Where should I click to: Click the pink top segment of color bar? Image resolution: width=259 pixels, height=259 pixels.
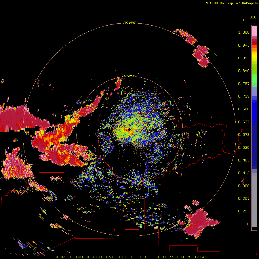click(254, 31)
